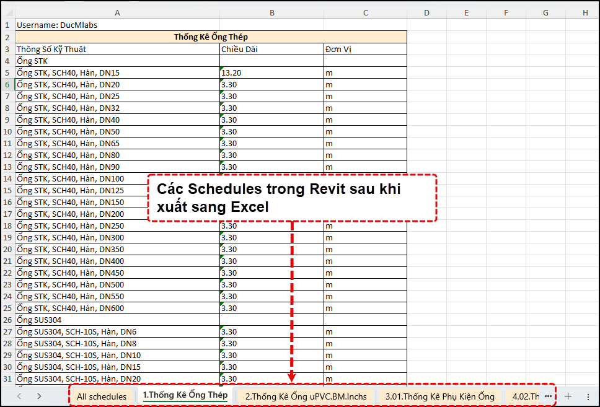Select cell Ống STK, SCH40, Hàn, DN80
The image size is (600, 407).
(117, 155)
